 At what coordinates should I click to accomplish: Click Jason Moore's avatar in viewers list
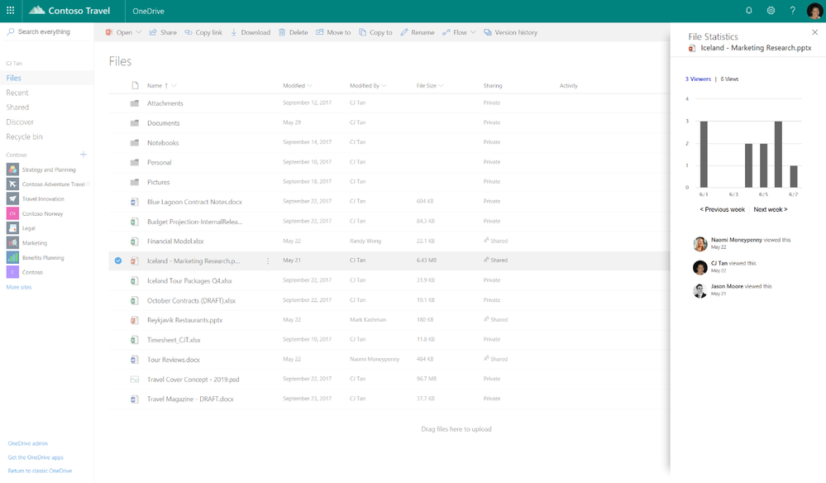(x=700, y=290)
